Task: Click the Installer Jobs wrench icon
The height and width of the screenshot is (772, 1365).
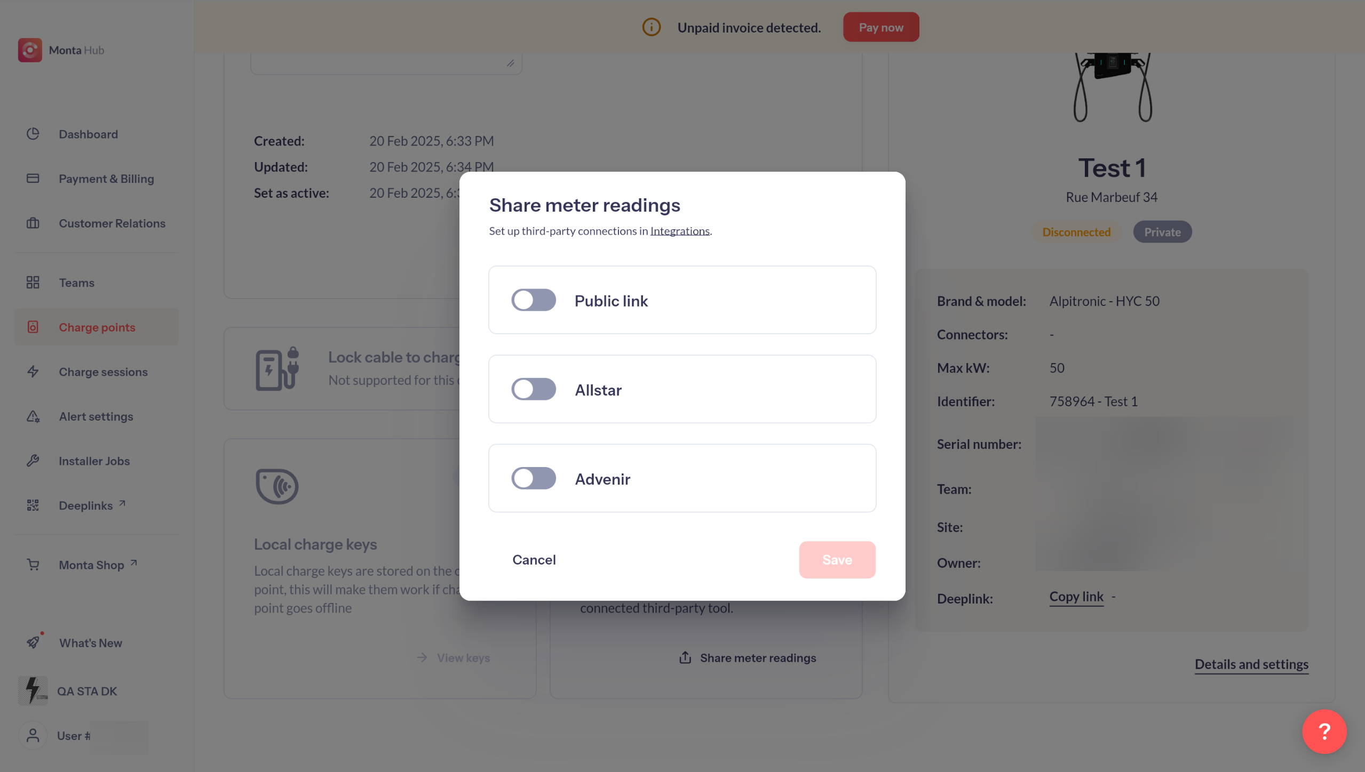Action: [33, 461]
